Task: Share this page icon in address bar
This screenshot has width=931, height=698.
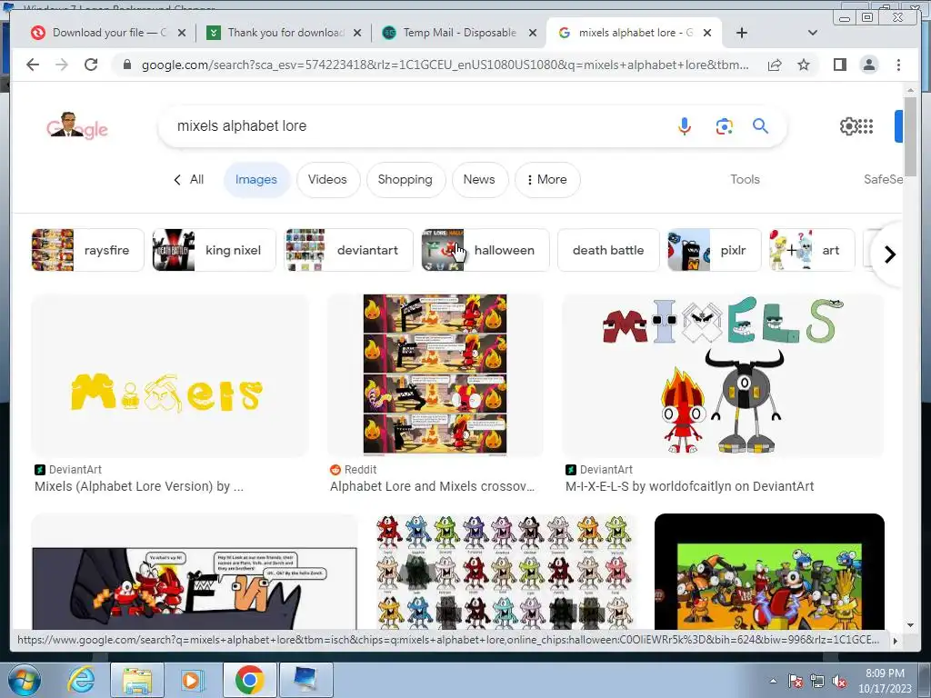Action: point(775,65)
